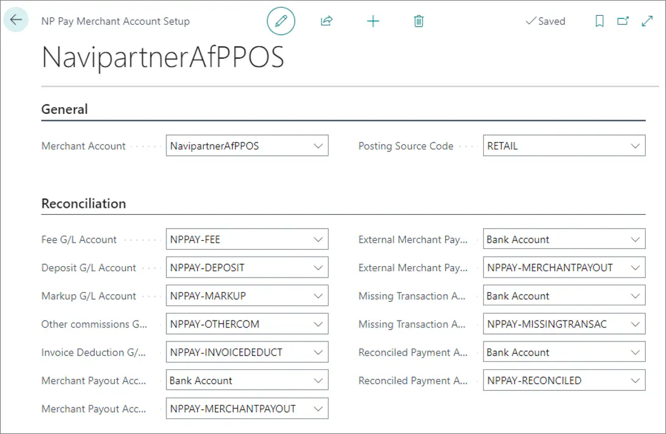Click the Merchant Account label
The image size is (666, 434).
[84, 146]
